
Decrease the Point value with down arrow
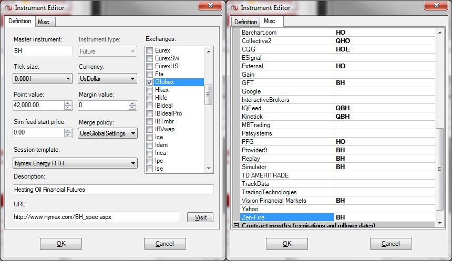pos(68,108)
